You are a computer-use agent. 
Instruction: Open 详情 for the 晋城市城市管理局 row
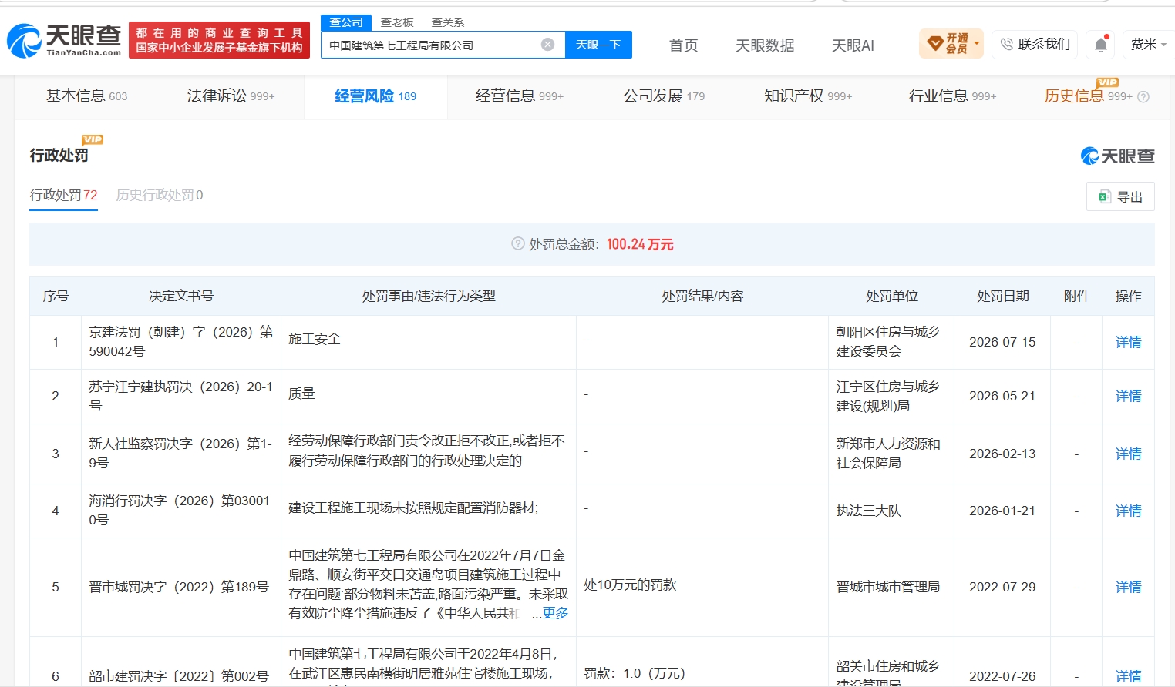coord(1128,587)
